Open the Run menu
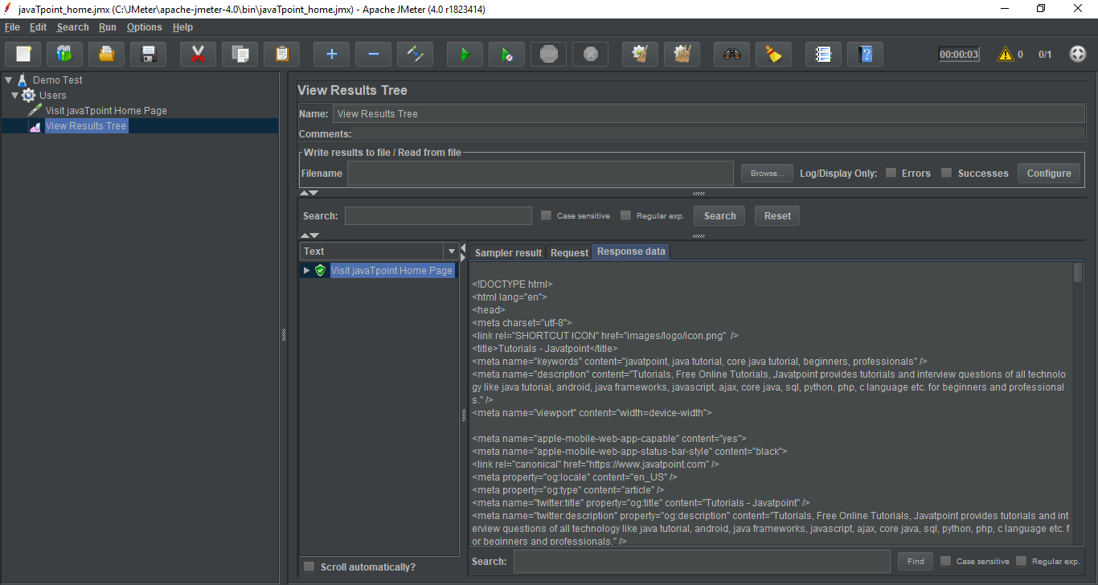This screenshot has height=585, width=1098. coord(107,27)
